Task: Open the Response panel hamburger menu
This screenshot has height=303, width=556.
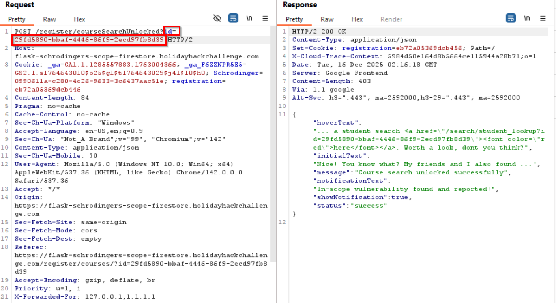Action: click(x=543, y=18)
